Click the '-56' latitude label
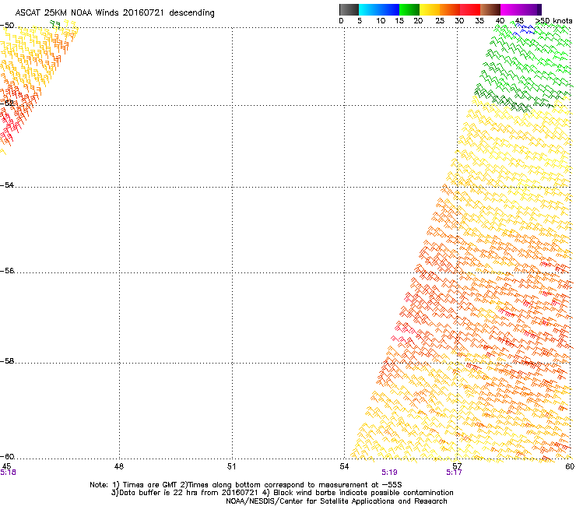Viewport: 576px width, 506px height. (7, 270)
